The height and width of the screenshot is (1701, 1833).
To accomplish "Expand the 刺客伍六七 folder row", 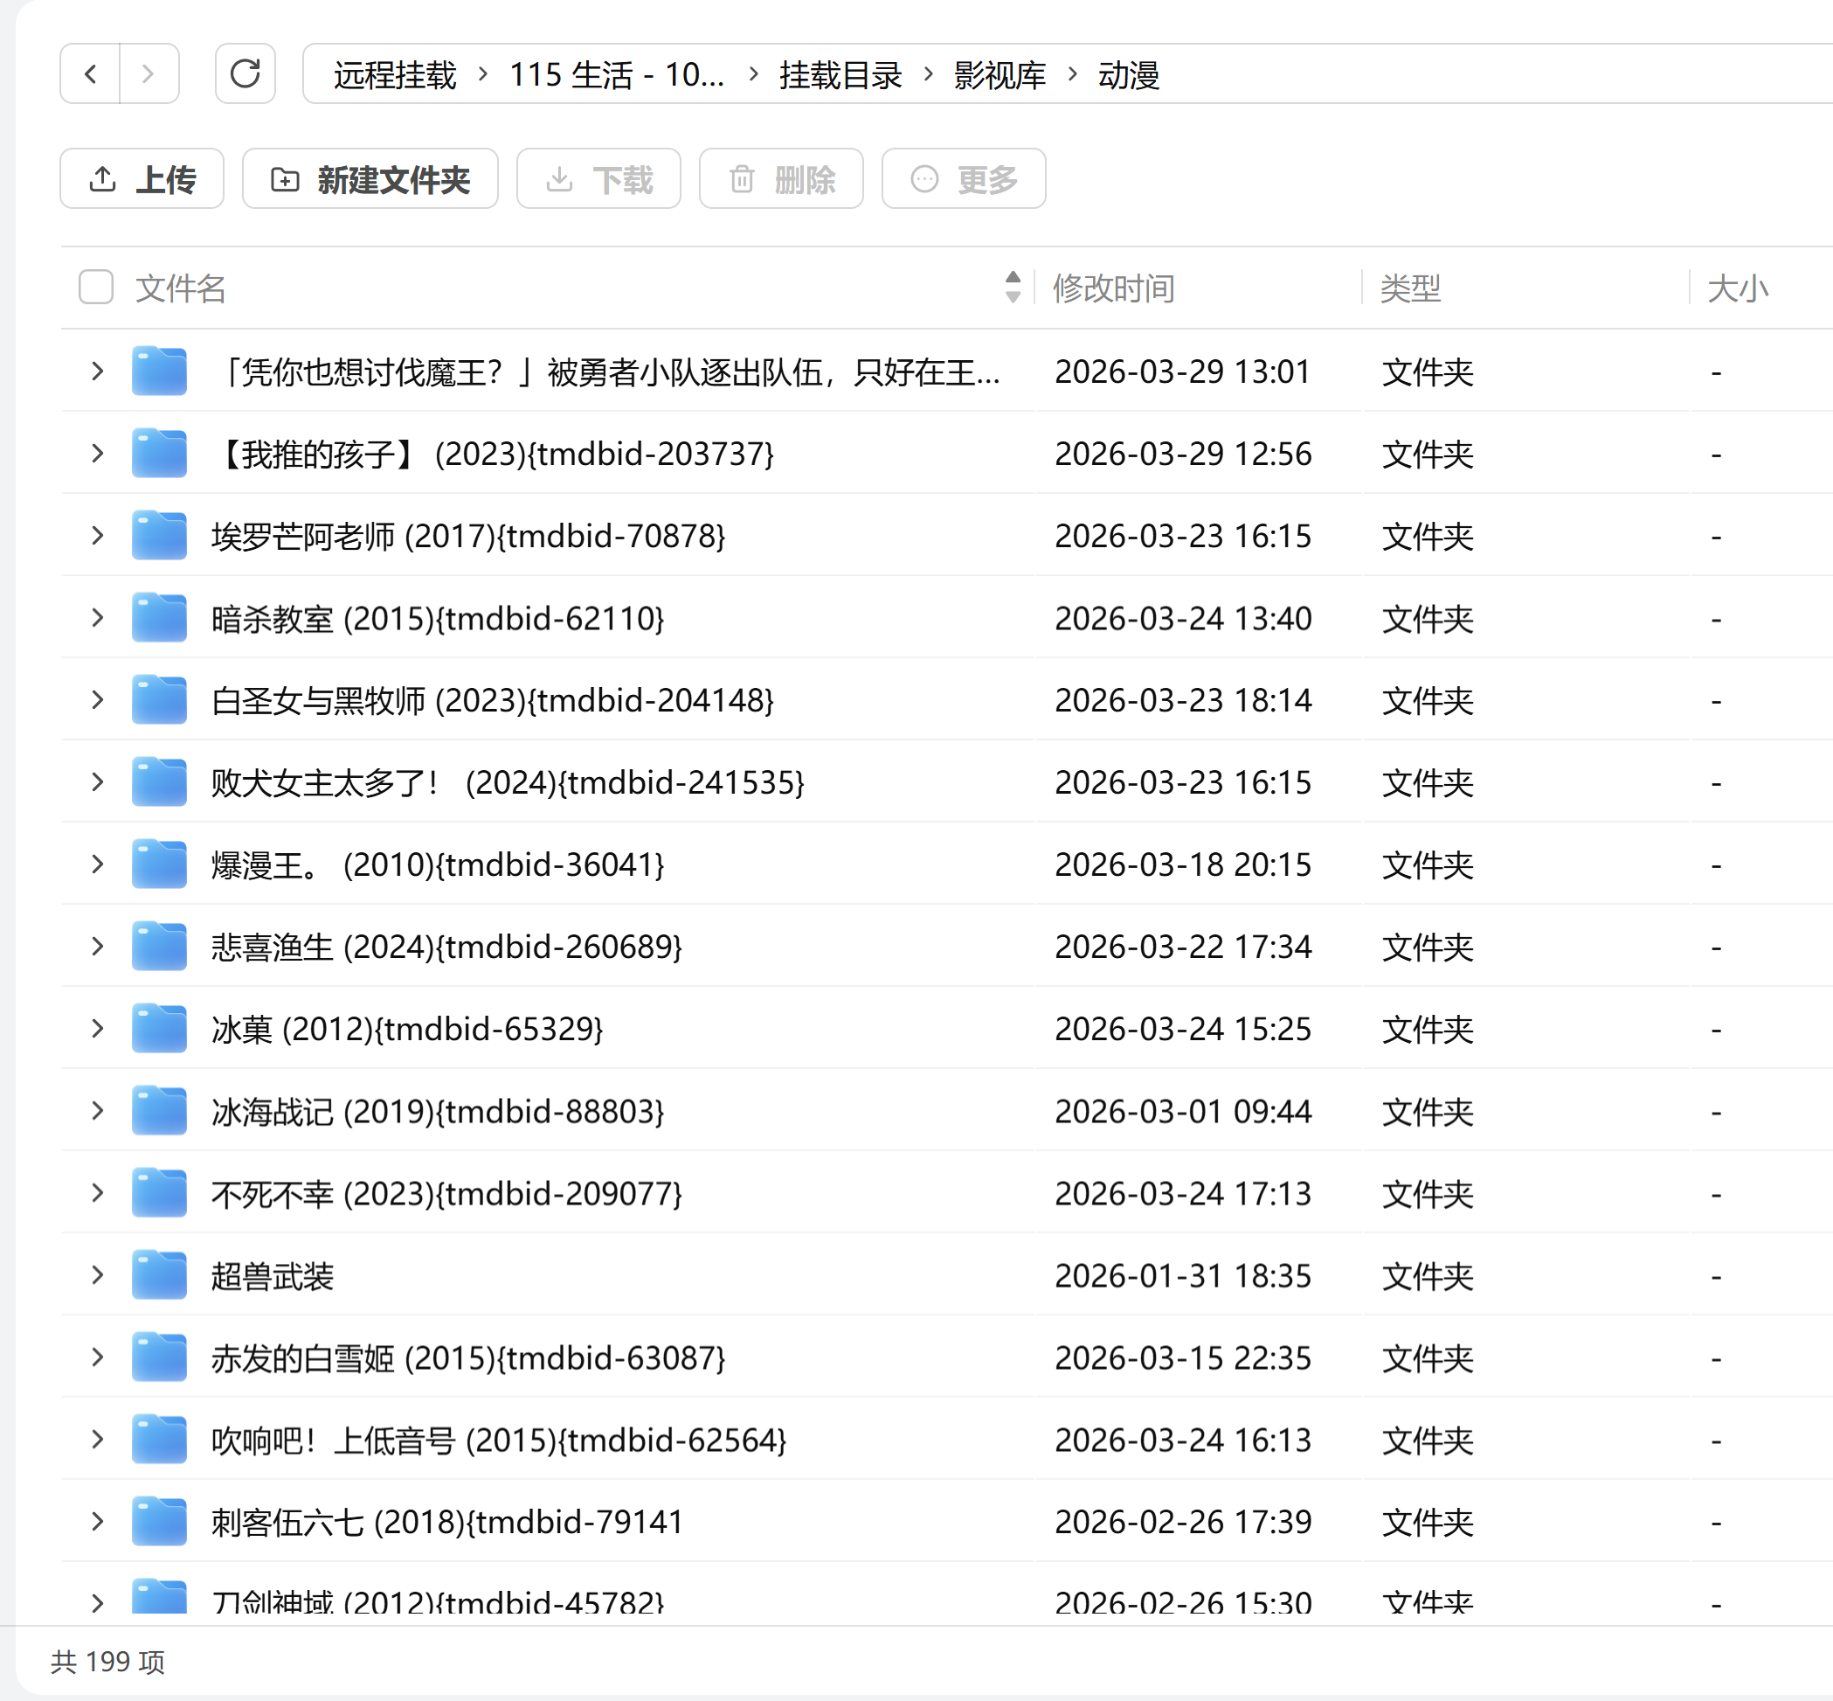I will click(x=98, y=1522).
